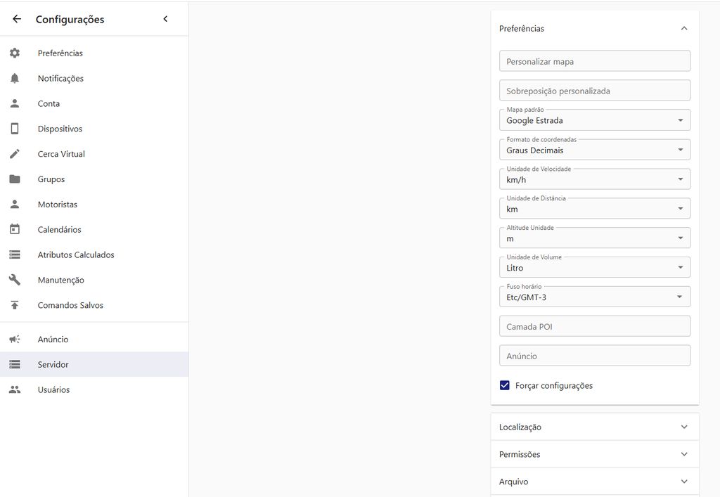Viewport: 720px width, 497px height.
Task: Click the Notificações bell icon
Action: click(x=15, y=79)
